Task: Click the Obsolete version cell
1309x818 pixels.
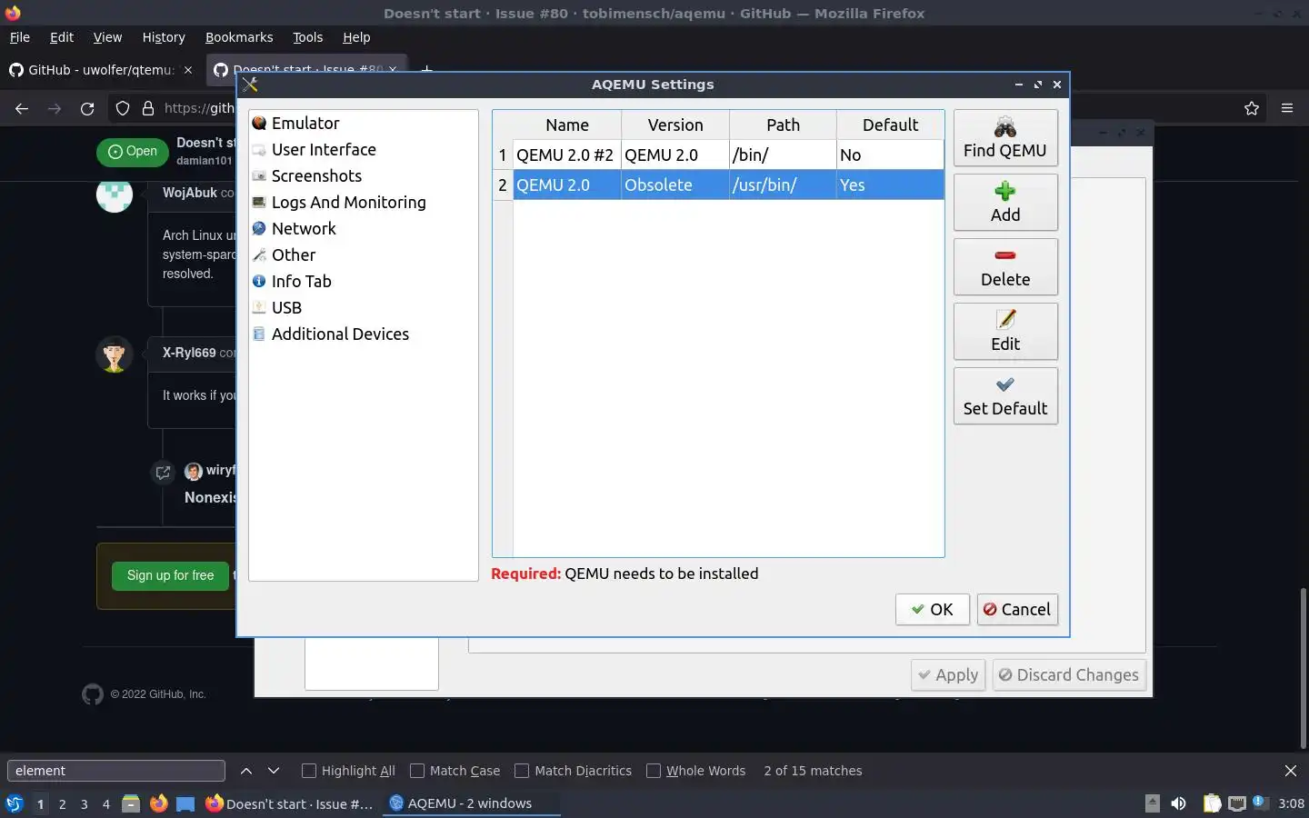Action: point(675,185)
